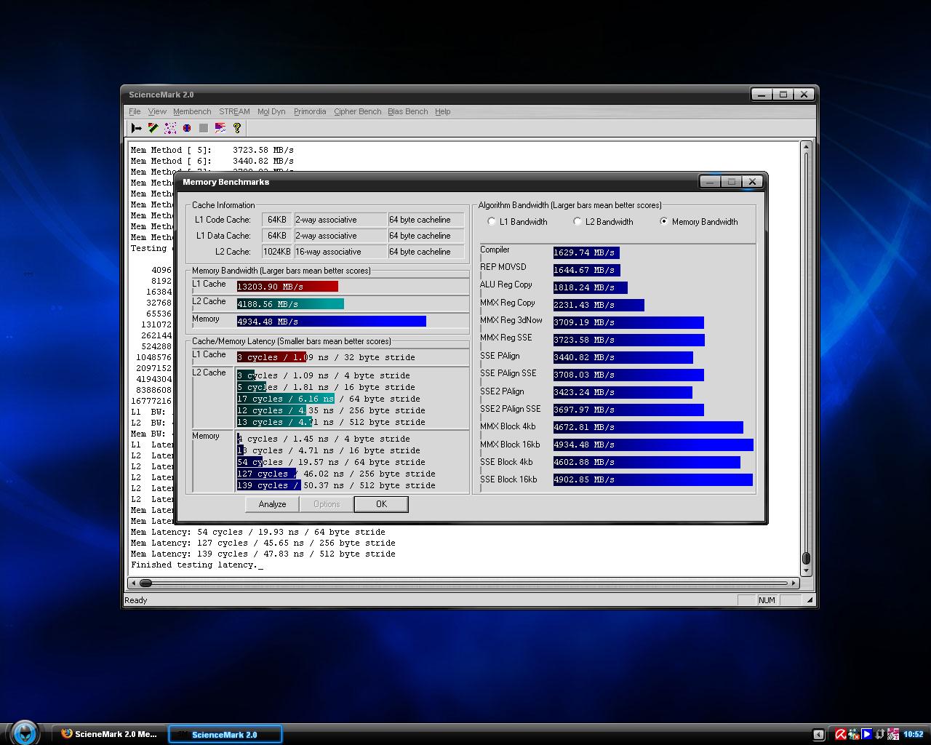This screenshot has height=745, width=931.
Task: Open the File menu
Action: click(135, 111)
